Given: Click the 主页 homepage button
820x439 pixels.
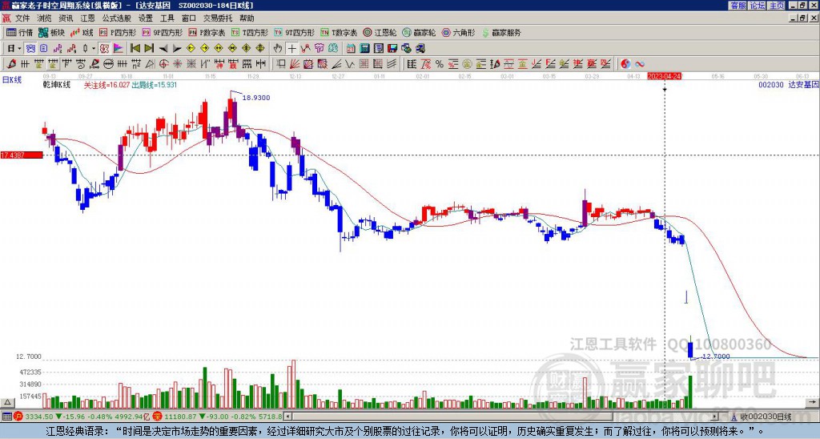Looking at the screenshot, I should tap(777, 6).
